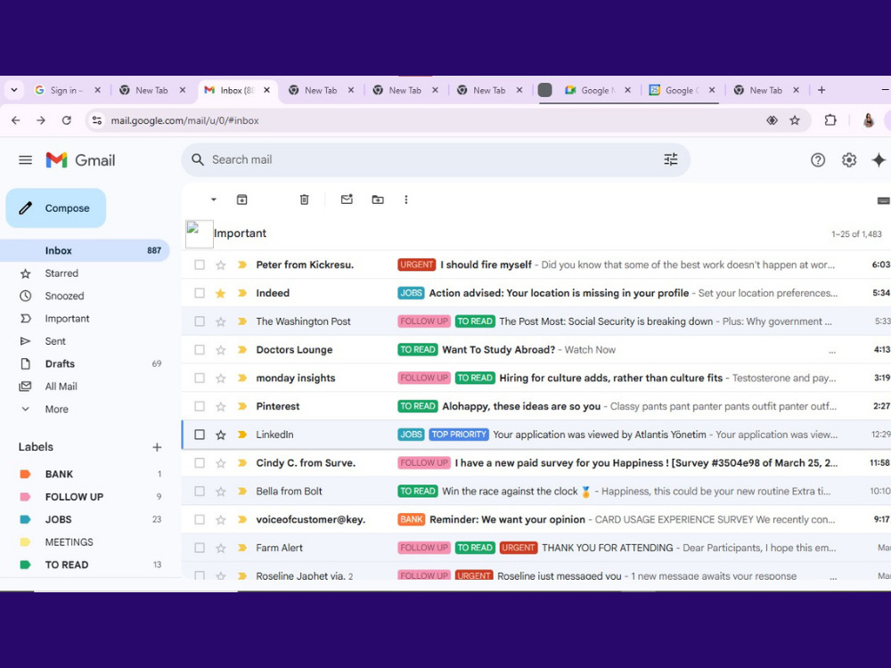
Task: Click the Move to folder icon
Action: point(378,200)
